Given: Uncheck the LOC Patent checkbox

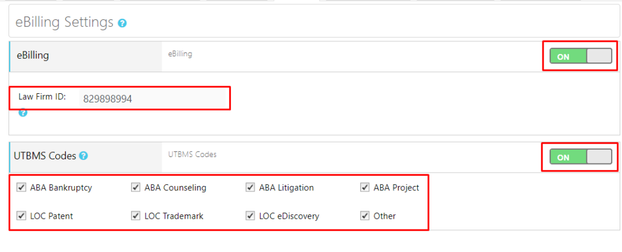Looking at the screenshot, I should point(22,216).
